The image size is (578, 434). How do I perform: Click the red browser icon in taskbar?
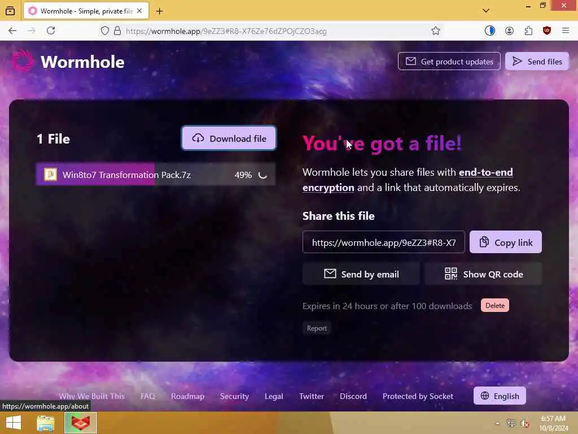pos(81,423)
